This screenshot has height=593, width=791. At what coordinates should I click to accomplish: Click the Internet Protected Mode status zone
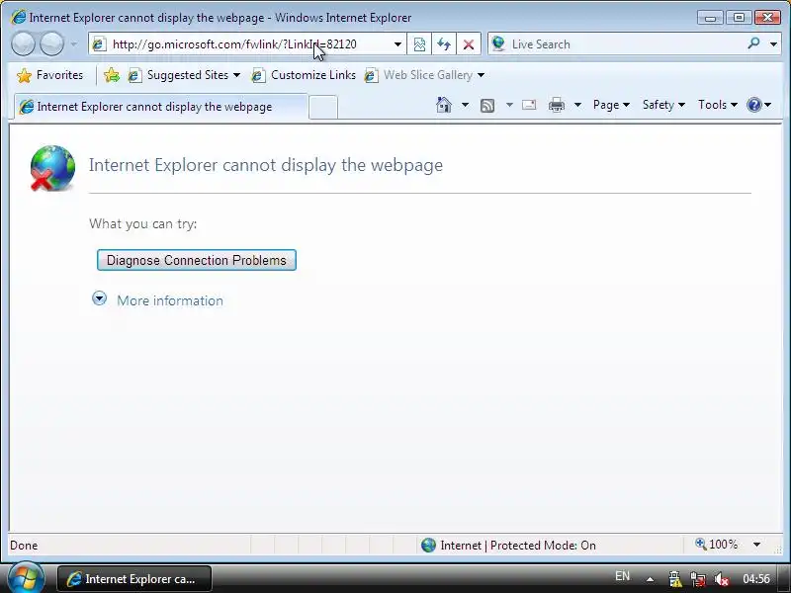pyautogui.click(x=508, y=546)
